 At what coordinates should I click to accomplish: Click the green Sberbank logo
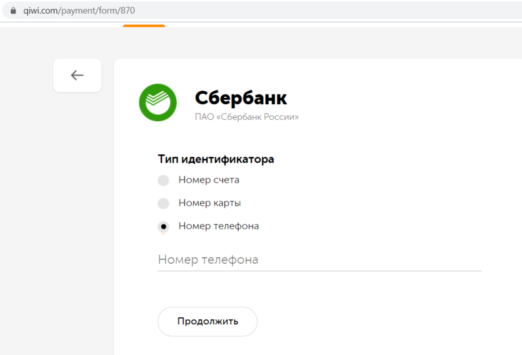[x=158, y=102]
